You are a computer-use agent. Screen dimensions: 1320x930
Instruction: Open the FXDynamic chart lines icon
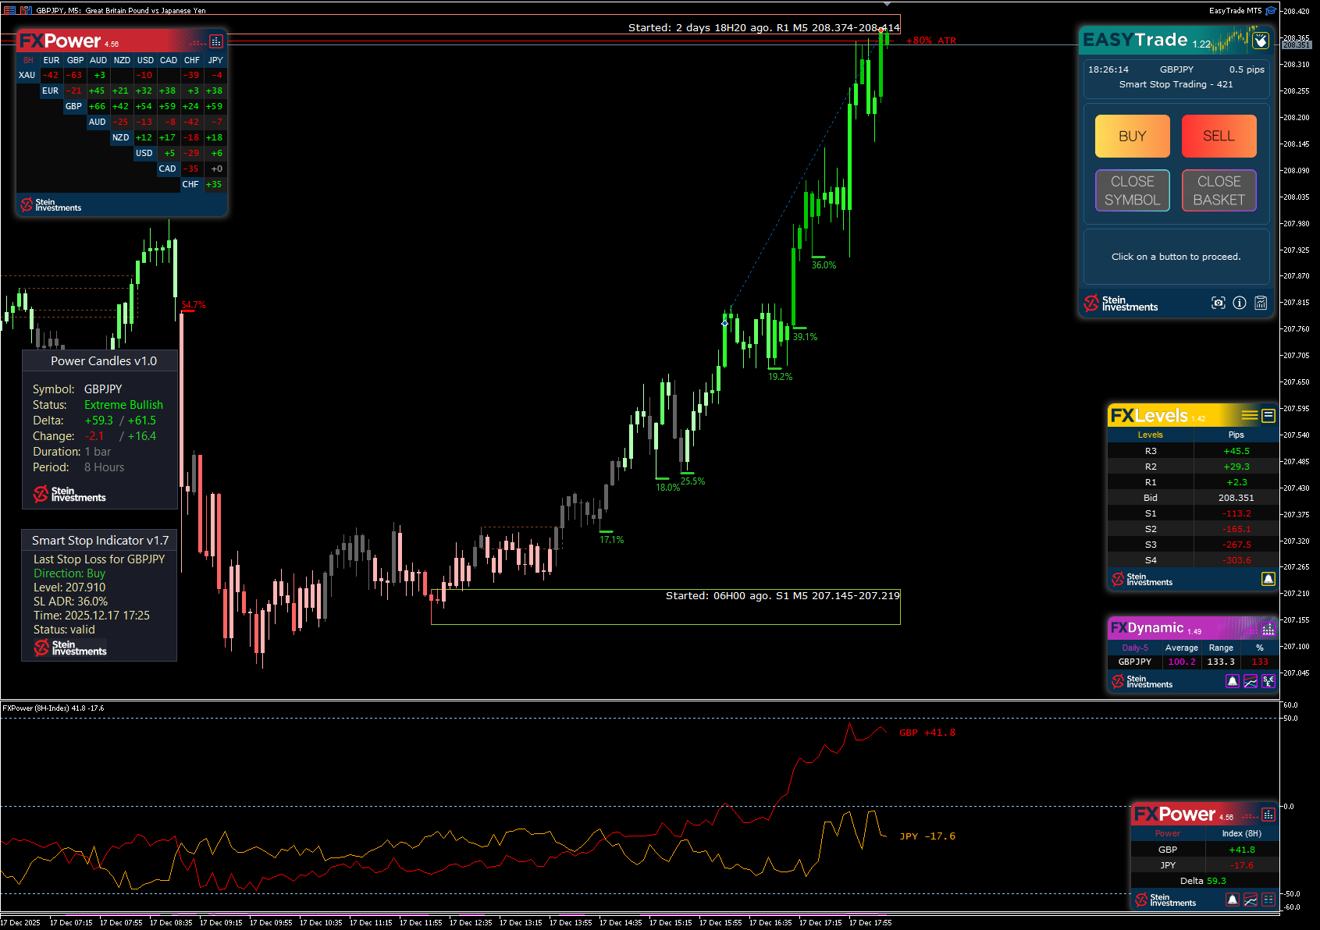(x=1251, y=681)
